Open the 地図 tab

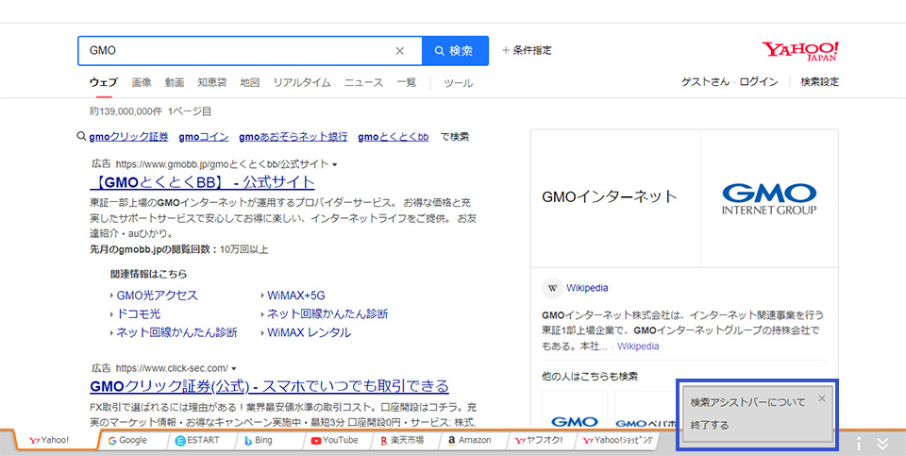click(249, 83)
